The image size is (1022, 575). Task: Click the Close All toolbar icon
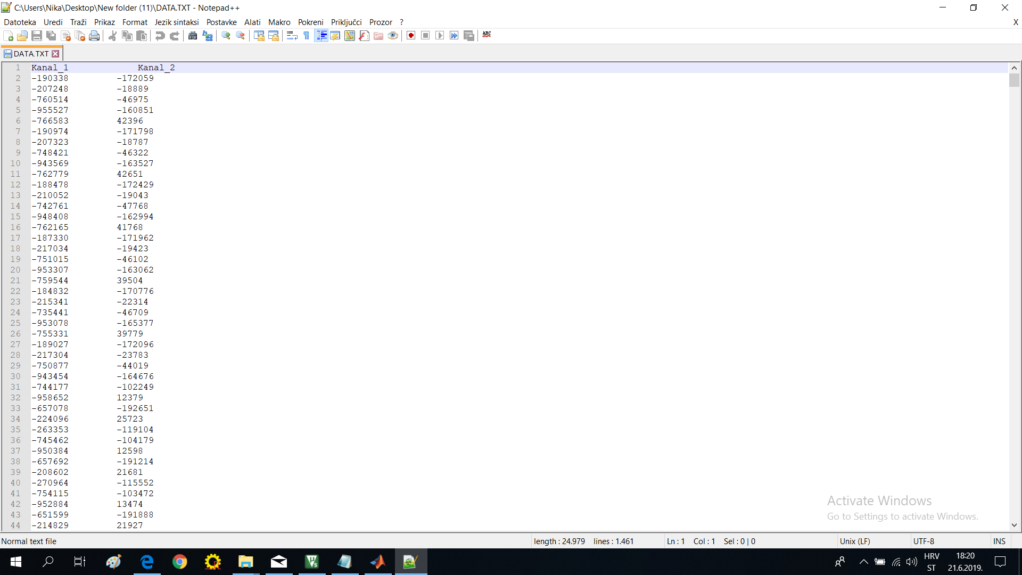point(80,36)
